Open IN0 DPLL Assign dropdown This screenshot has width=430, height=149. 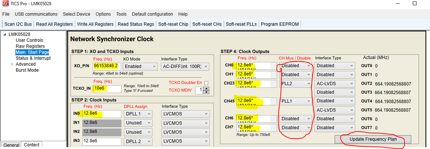[x=138, y=114]
